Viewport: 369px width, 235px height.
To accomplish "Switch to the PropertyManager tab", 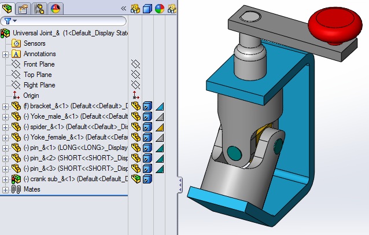I will (x=24, y=8).
